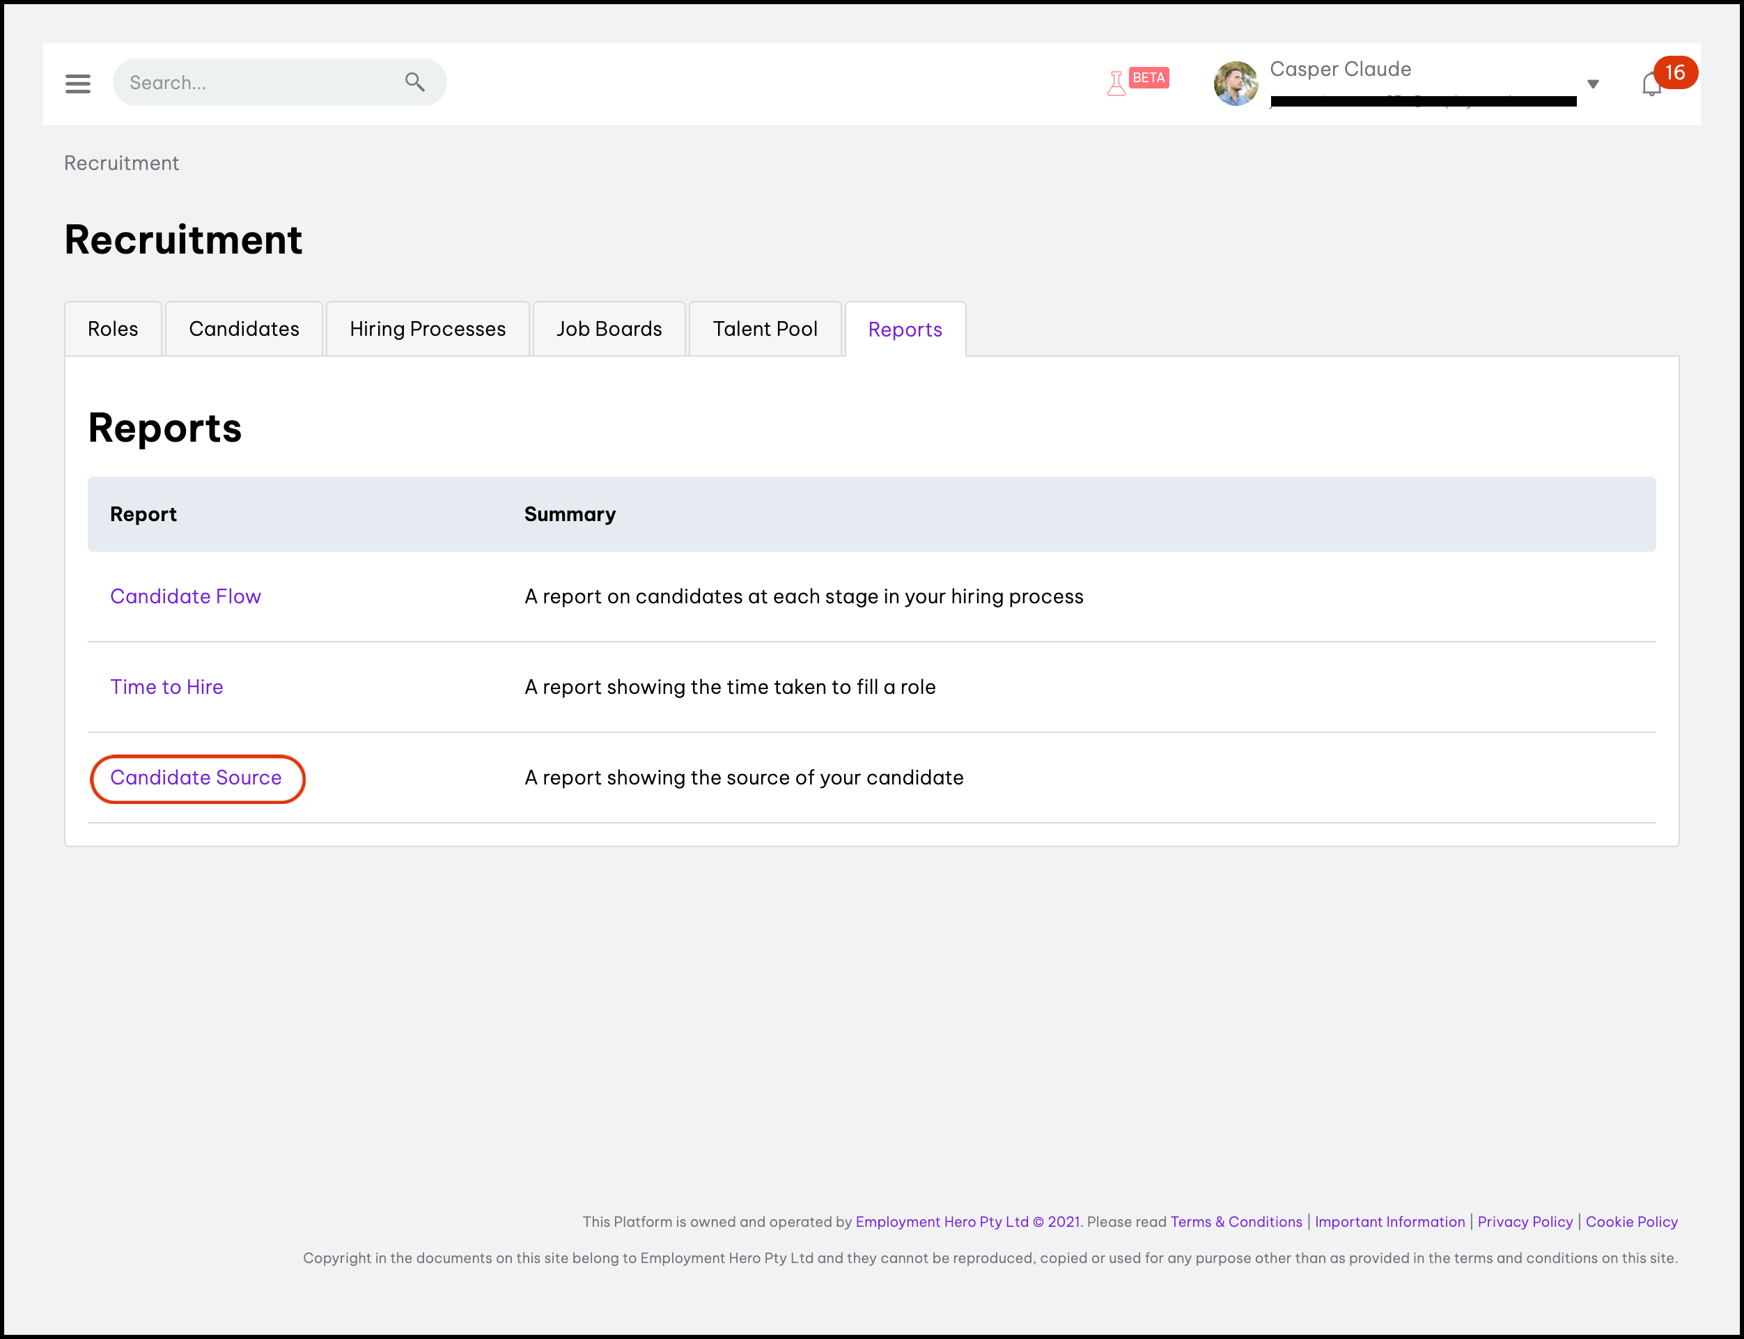Select the Talent Pool tab

click(764, 329)
